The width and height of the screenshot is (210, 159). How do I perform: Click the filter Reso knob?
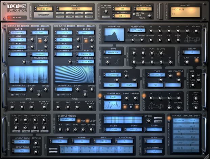click(x=142, y=40)
